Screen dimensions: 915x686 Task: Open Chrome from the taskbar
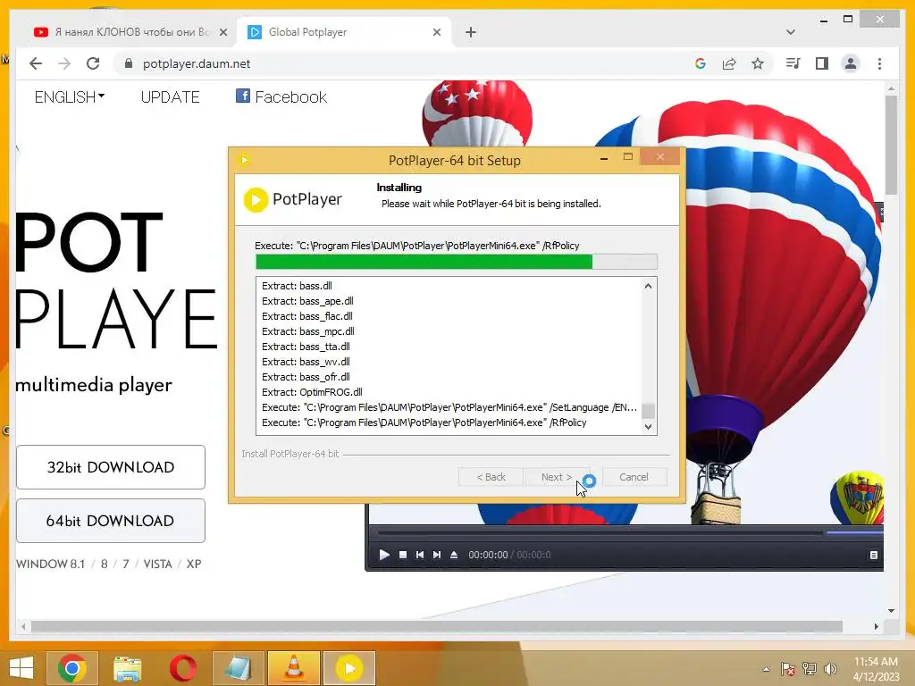[71, 668]
